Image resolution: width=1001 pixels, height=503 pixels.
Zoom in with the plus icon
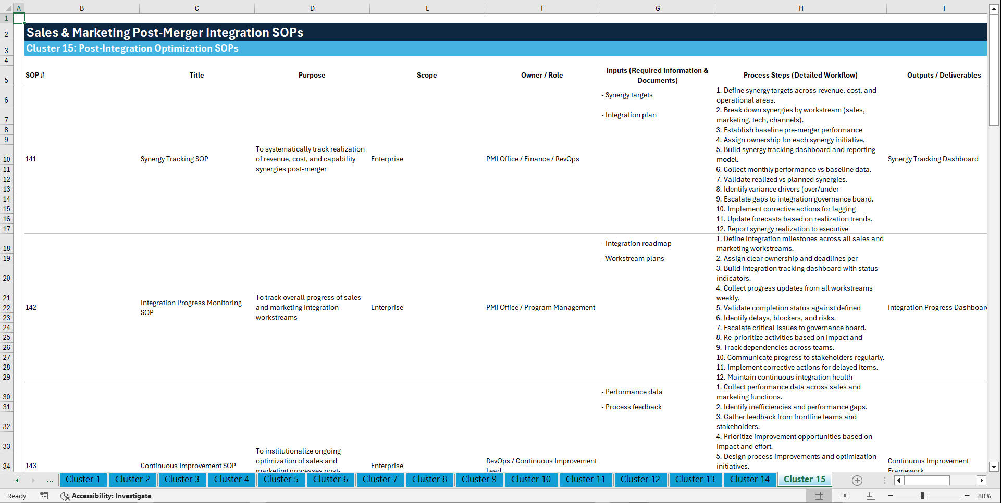[x=967, y=496]
